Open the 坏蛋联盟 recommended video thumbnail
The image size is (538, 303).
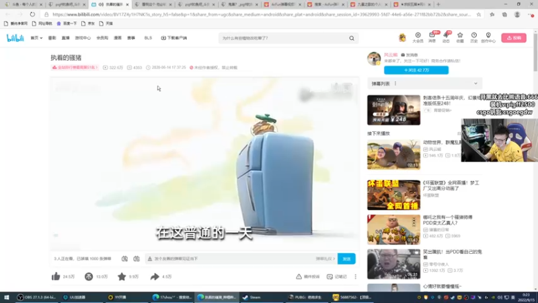393,195
